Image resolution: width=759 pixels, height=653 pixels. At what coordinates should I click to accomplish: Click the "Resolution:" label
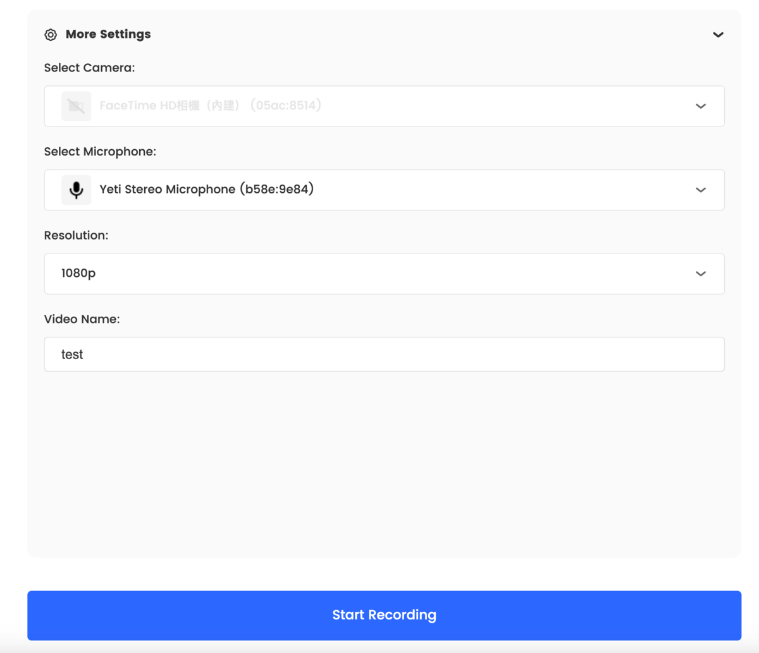(76, 235)
